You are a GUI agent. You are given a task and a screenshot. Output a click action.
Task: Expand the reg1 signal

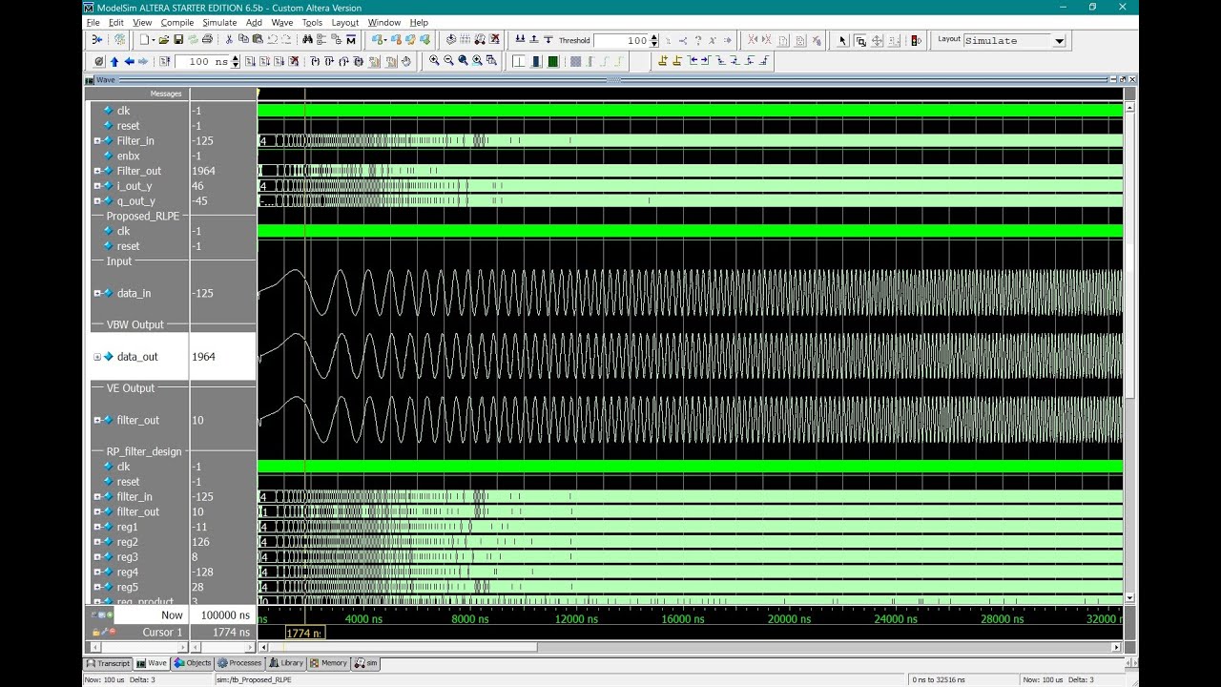point(97,527)
